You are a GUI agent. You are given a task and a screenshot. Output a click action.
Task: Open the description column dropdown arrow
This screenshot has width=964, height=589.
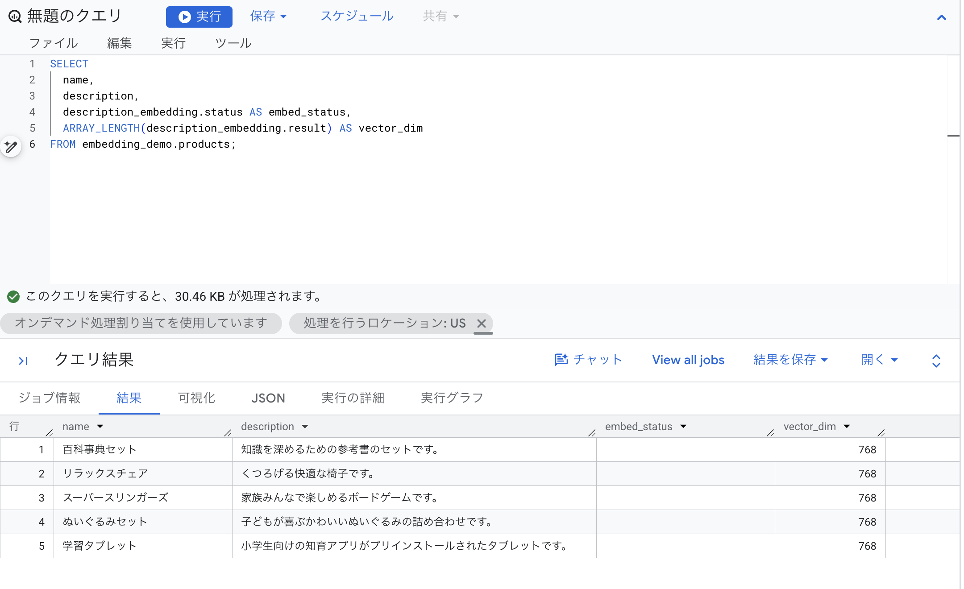click(x=305, y=427)
